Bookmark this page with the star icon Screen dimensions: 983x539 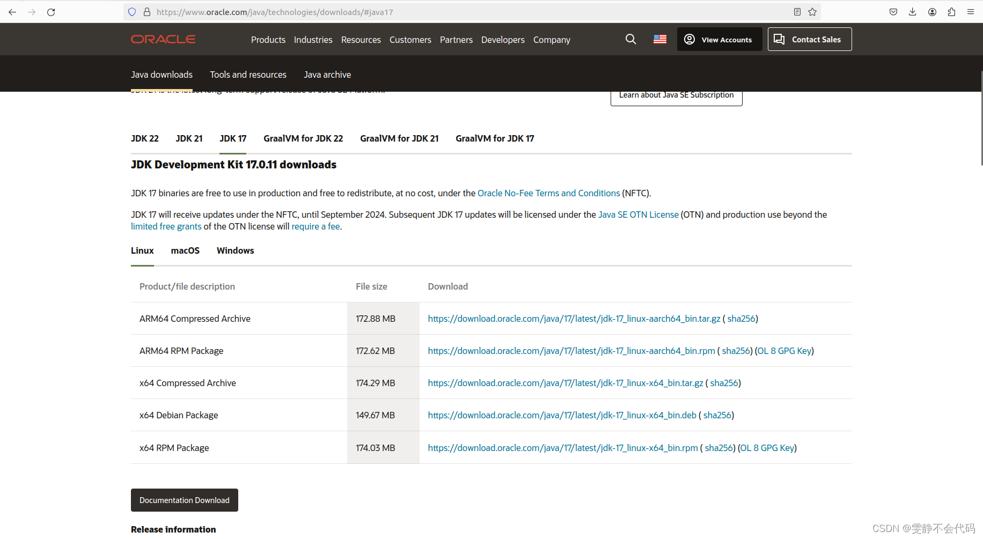pyautogui.click(x=812, y=11)
